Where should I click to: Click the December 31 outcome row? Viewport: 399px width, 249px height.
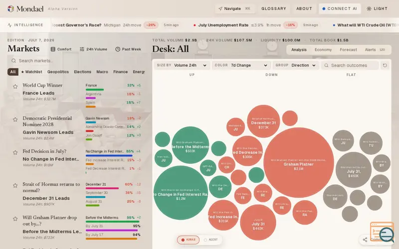[113, 186]
